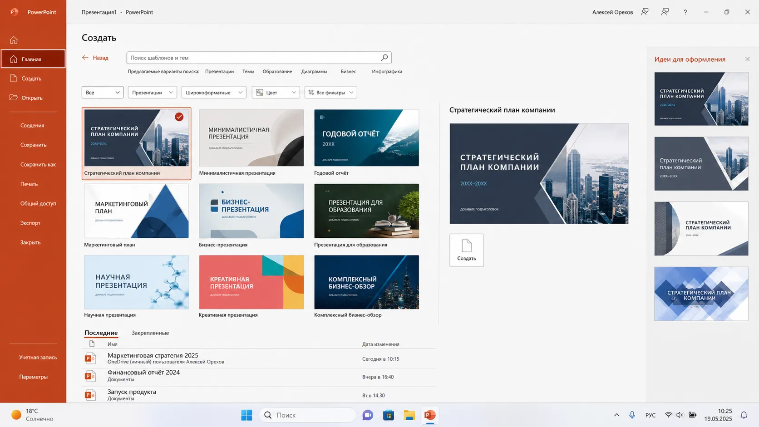Expand the Широкоформатные size dropdown
Viewport: 759px width, 427px height.
[x=214, y=93]
